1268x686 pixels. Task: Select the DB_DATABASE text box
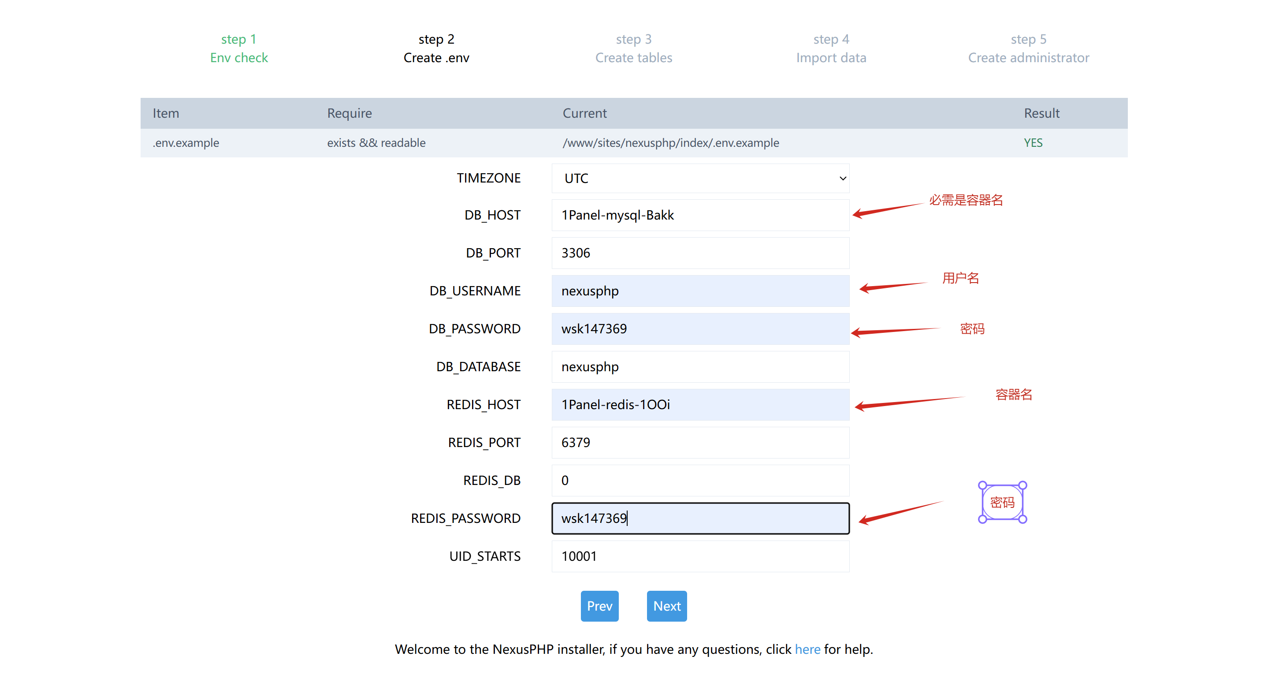(x=700, y=367)
